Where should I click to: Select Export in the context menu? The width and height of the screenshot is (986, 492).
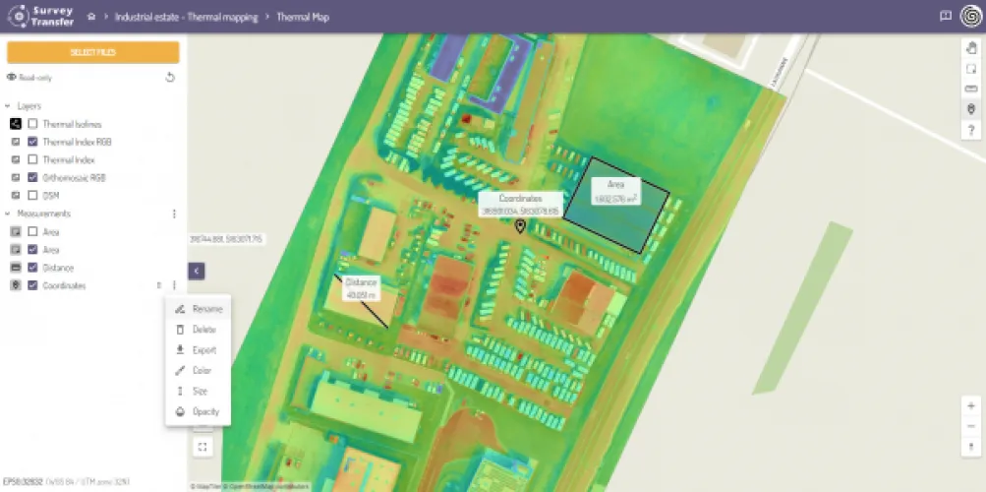[x=203, y=350]
